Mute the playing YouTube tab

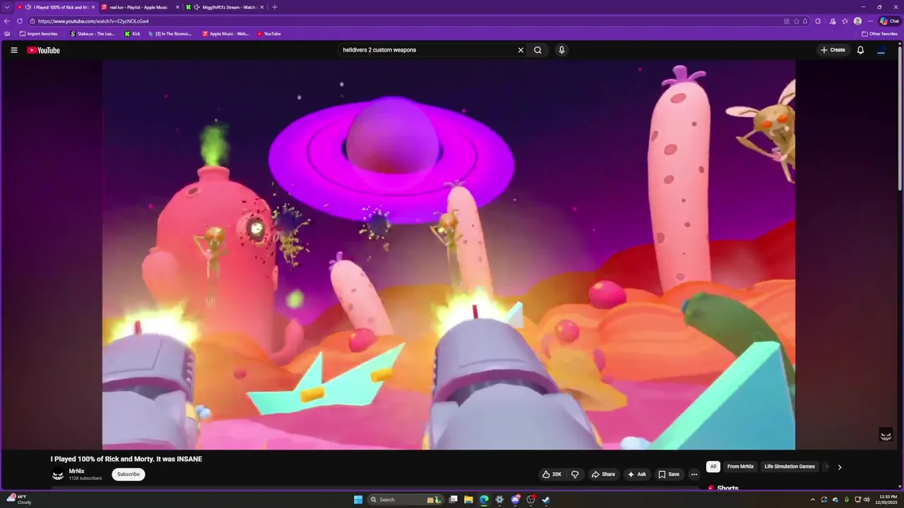(x=28, y=7)
